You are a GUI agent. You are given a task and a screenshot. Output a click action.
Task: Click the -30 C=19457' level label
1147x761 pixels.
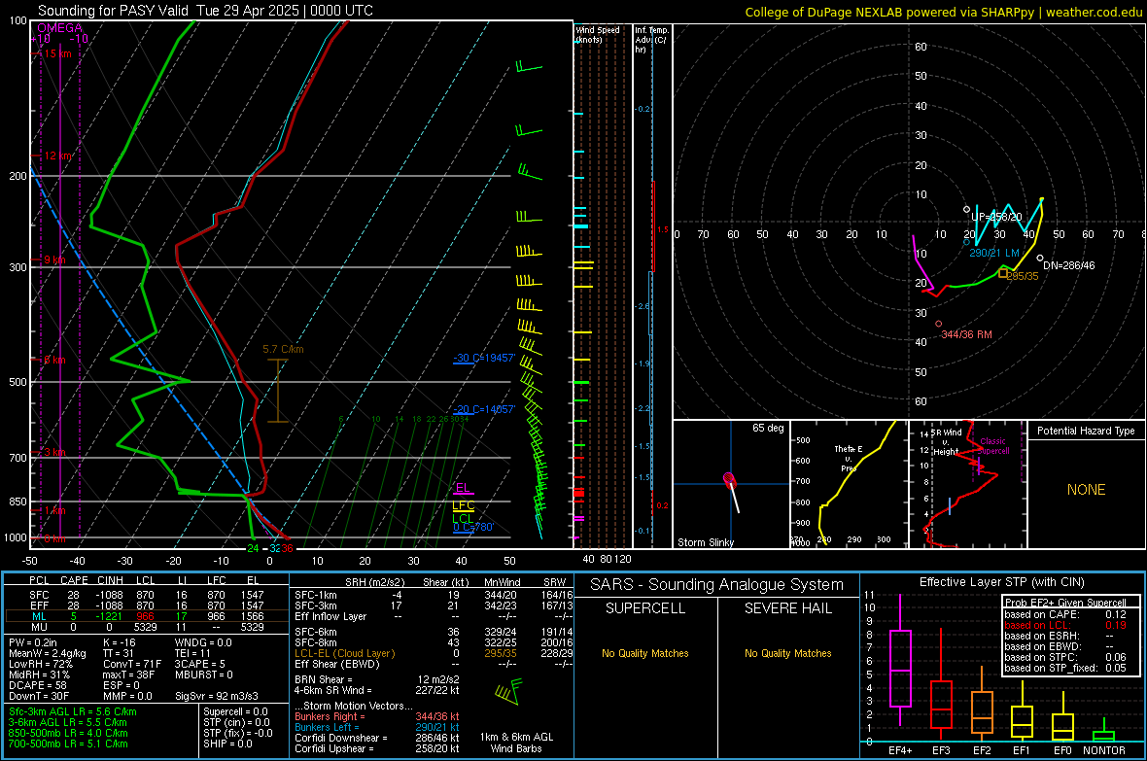point(484,358)
